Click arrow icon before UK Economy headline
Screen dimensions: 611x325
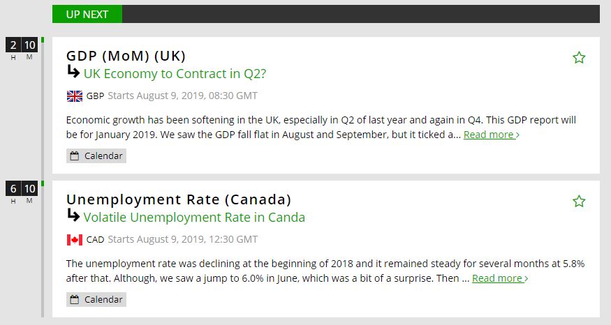click(x=73, y=72)
